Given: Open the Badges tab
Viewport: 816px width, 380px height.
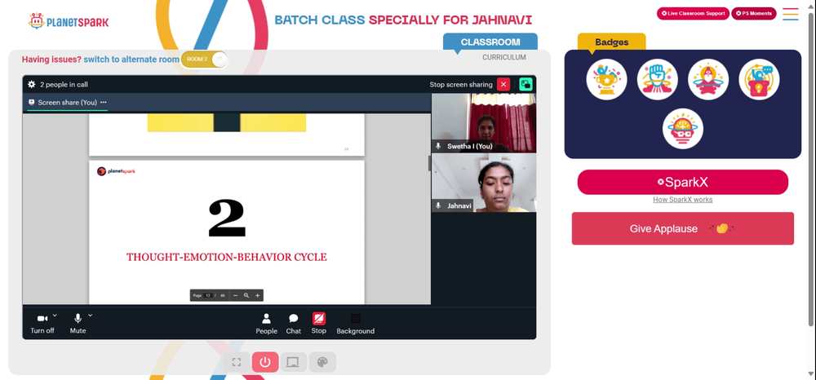Looking at the screenshot, I should [x=611, y=42].
